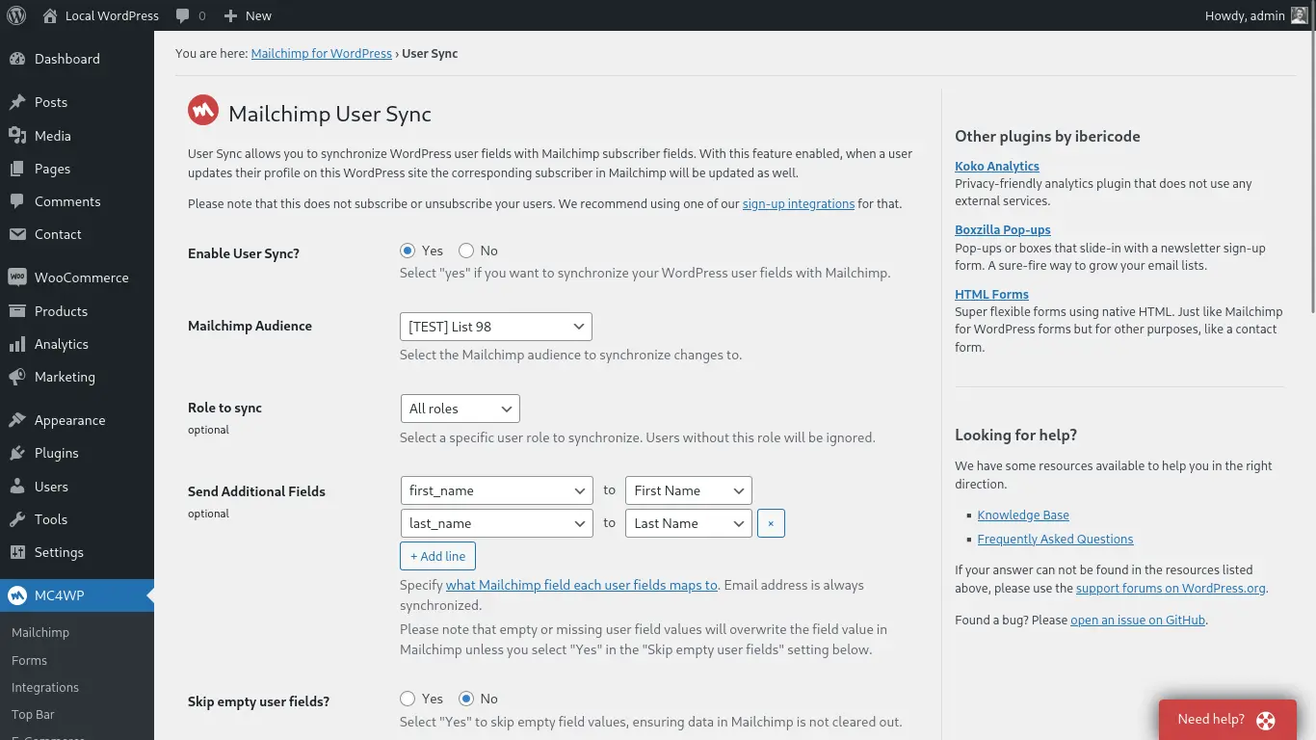The image size is (1316, 740).
Task: Click the Products box icon
Action: (x=17, y=311)
